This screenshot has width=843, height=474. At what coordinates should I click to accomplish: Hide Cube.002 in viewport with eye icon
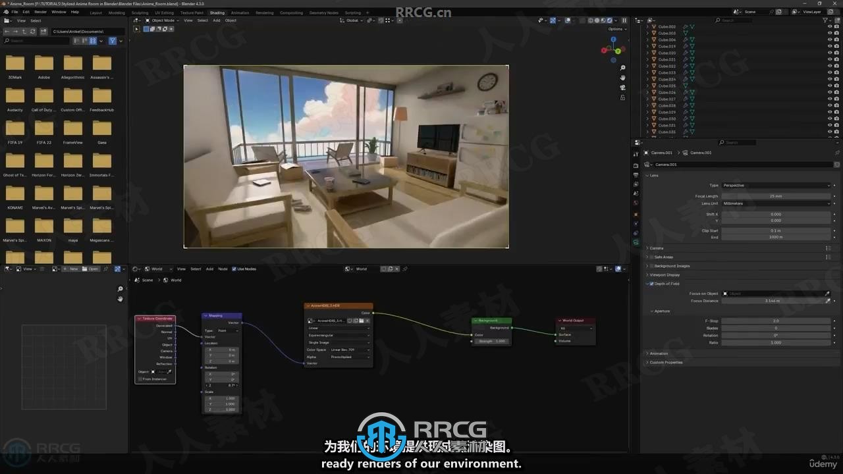click(829, 26)
